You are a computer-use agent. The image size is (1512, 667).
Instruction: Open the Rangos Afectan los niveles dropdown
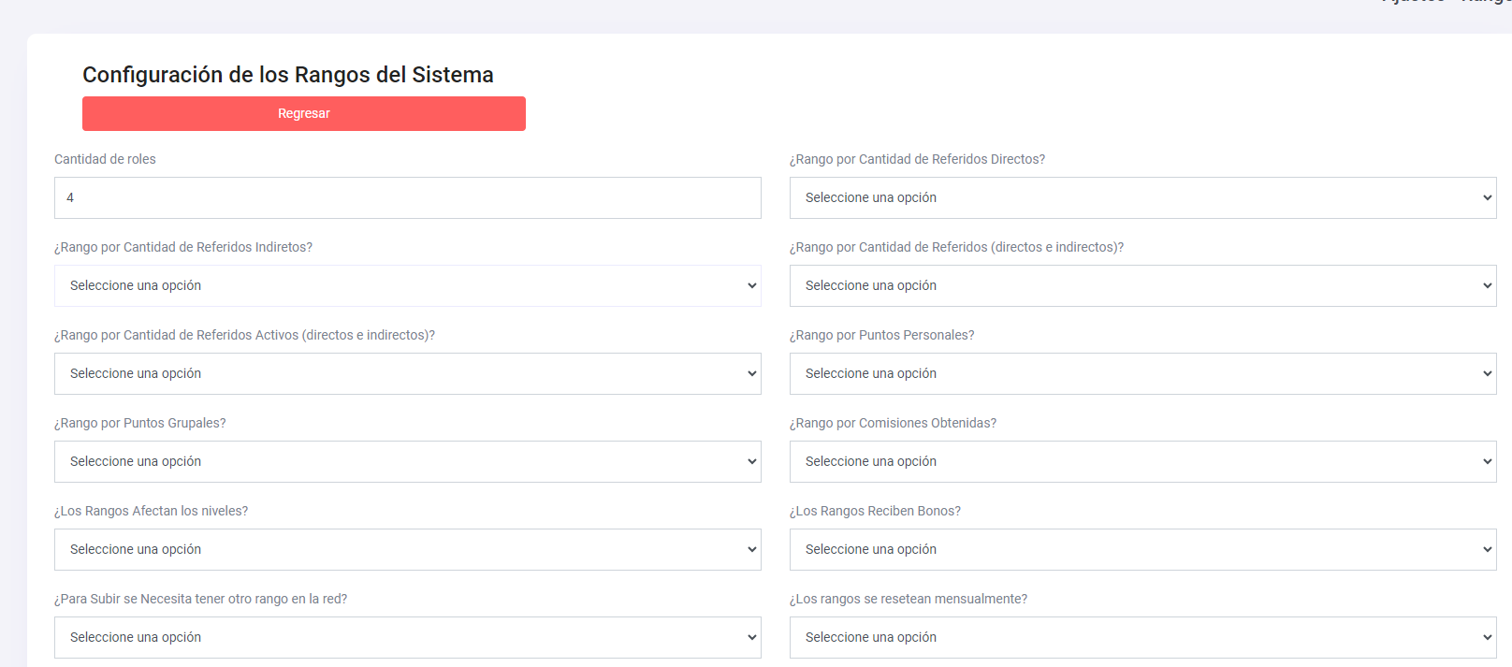pyautogui.click(x=407, y=549)
